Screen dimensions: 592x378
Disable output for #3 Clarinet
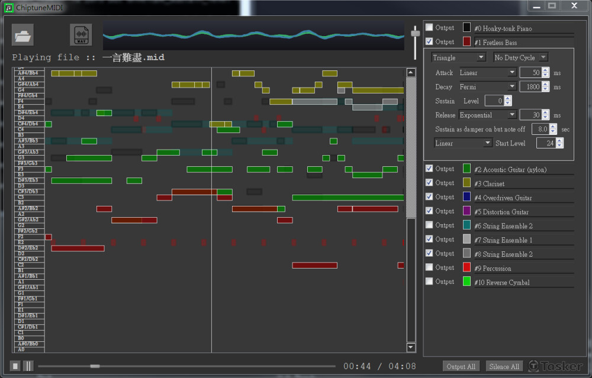(x=429, y=183)
